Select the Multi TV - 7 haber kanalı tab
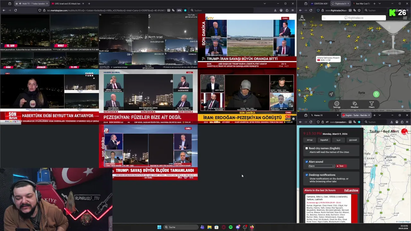411x231 pixels. (x=31, y=4)
